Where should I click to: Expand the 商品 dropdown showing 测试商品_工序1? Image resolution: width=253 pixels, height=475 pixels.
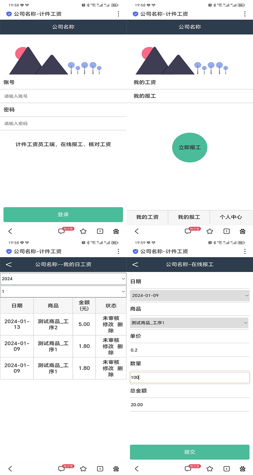(190, 322)
